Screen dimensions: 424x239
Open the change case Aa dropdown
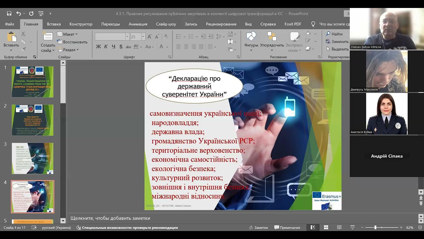150,47
